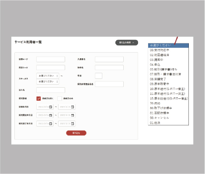Focus the 物件名 input field

(x=109, y=67)
